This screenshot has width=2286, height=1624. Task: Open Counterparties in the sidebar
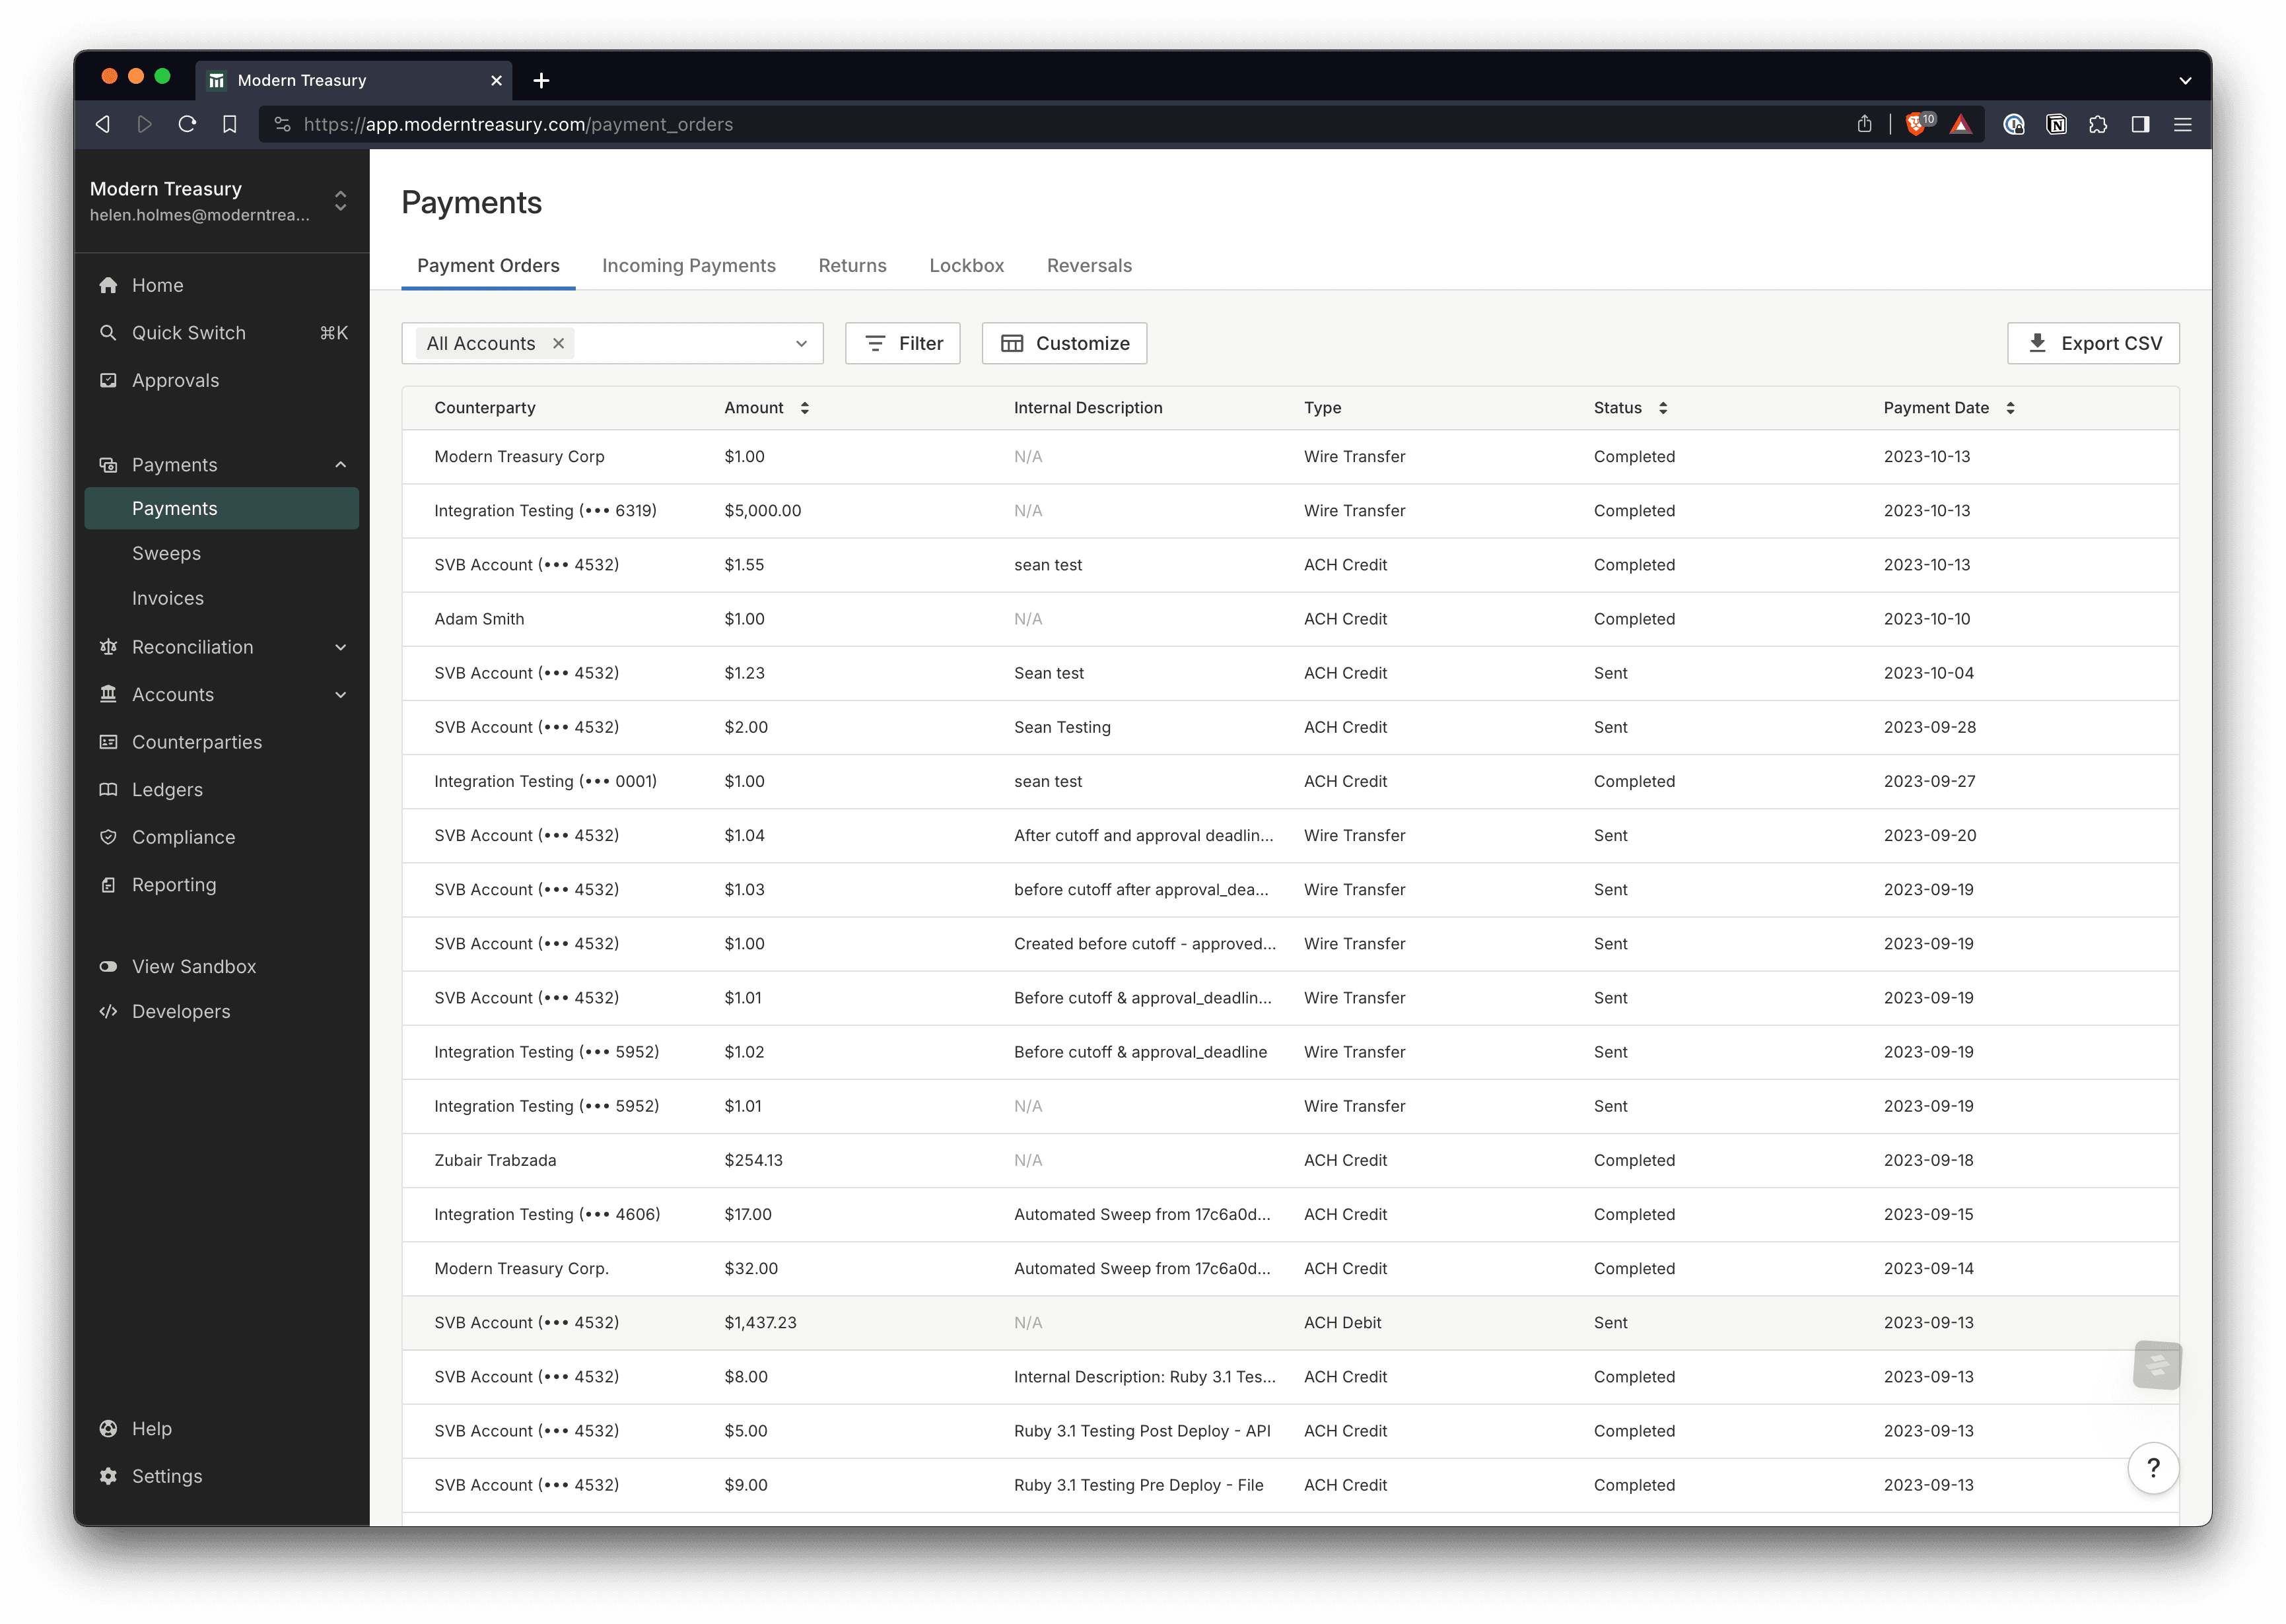point(222,742)
